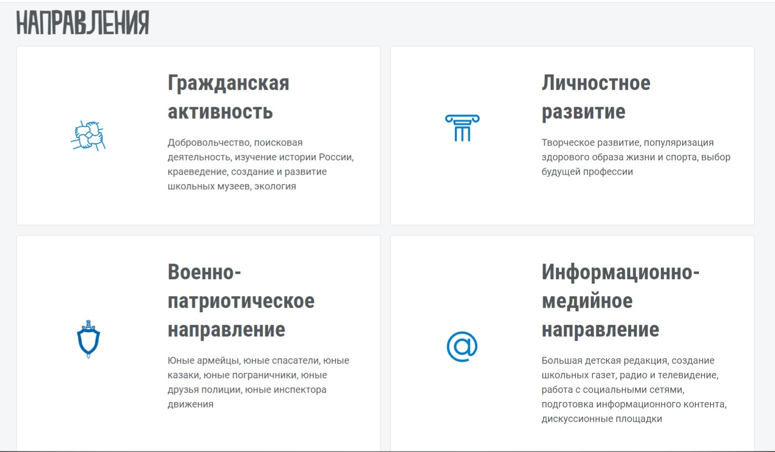Click the clasped hands icon for civic activity
775x452 pixels.
(x=88, y=135)
